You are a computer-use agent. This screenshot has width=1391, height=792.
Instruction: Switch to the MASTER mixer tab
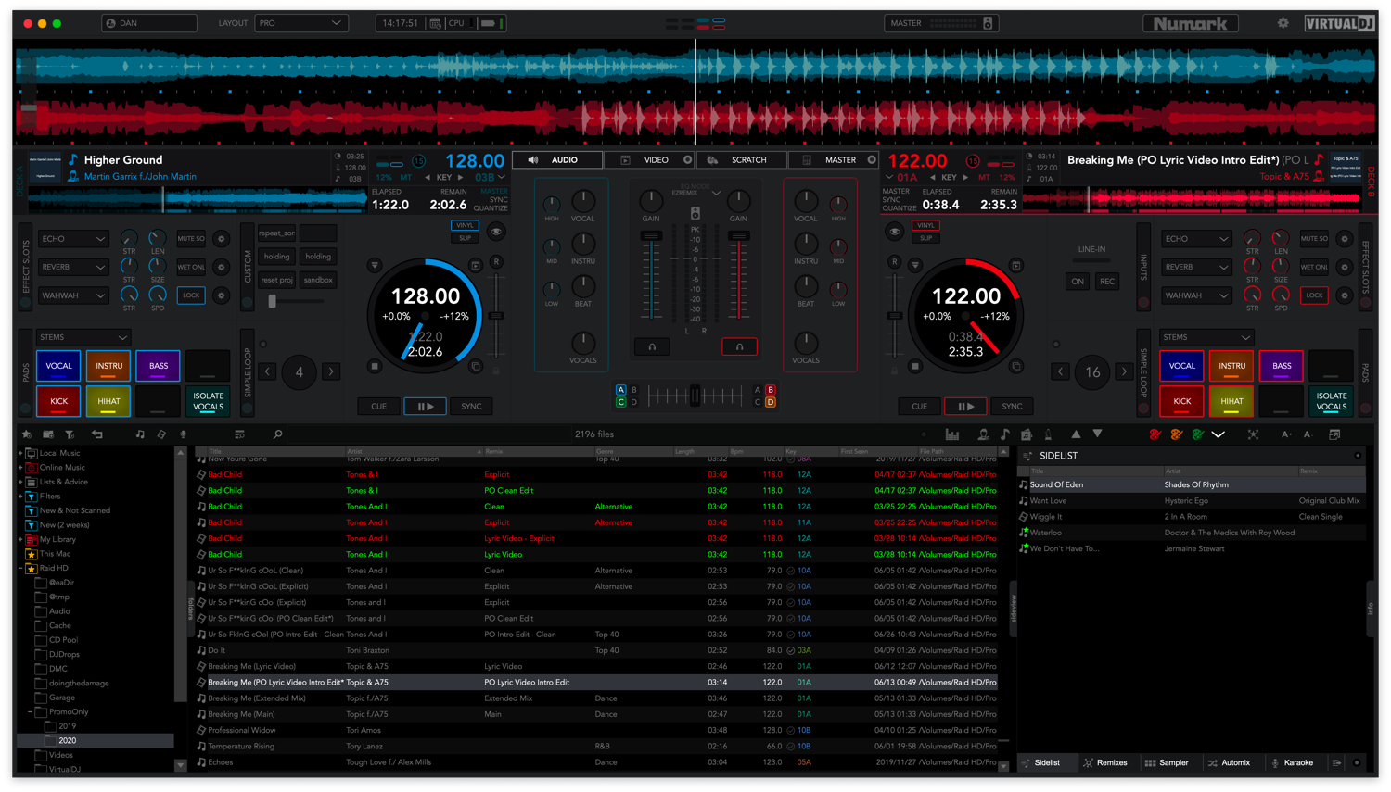[833, 160]
